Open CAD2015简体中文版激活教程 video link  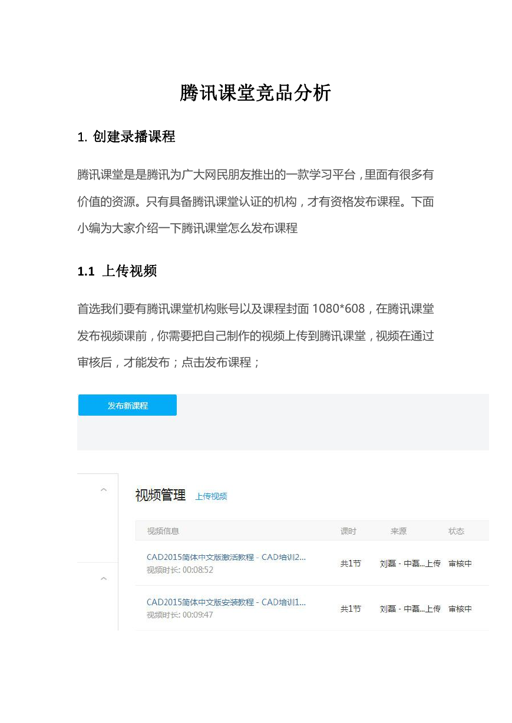coord(226,557)
